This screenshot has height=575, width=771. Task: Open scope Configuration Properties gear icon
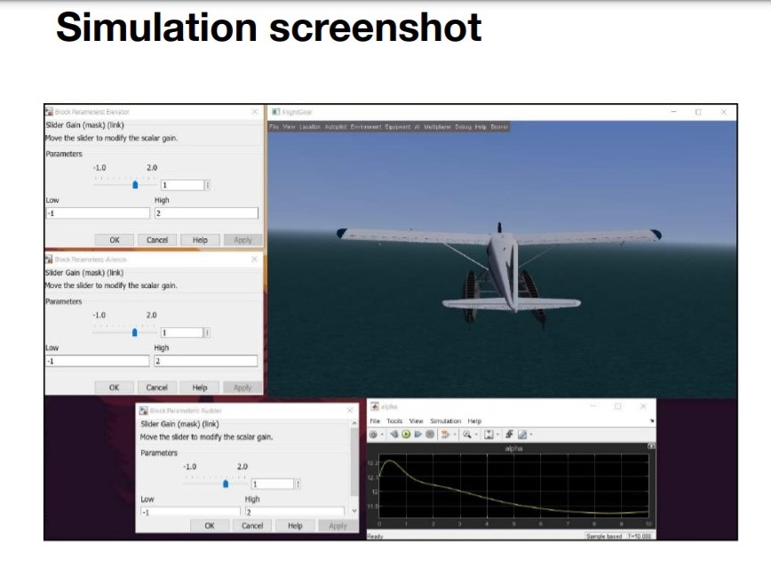(373, 435)
